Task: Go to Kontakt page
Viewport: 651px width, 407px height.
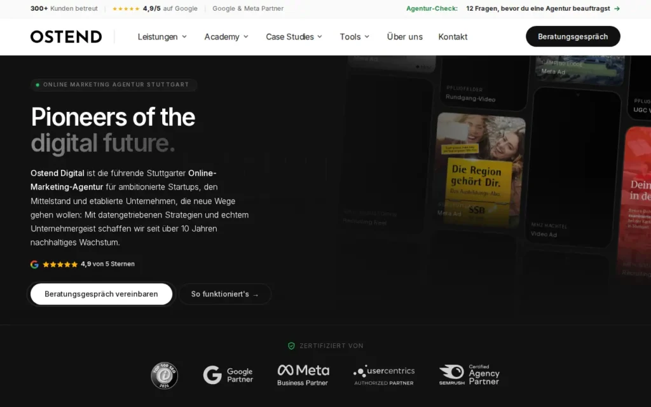Action: click(x=453, y=36)
